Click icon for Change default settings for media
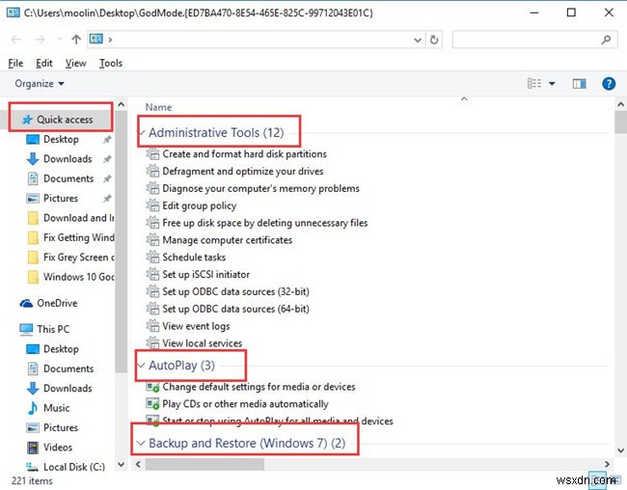627x490 pixels. [152, 387]
